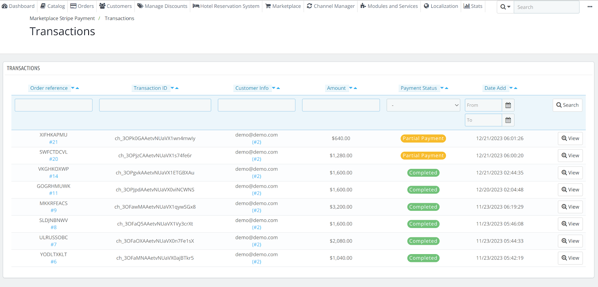Viewport: 598px width, 287px height.
Task: Open the Customers menu
Action: coord(115,6)
